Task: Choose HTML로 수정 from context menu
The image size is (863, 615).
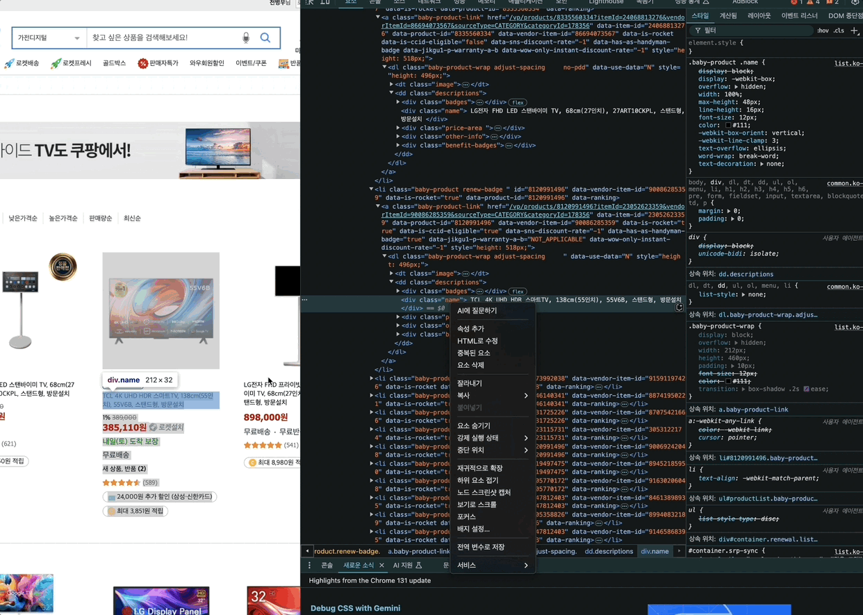Action: pyautogui.click(x=493, y=341)
